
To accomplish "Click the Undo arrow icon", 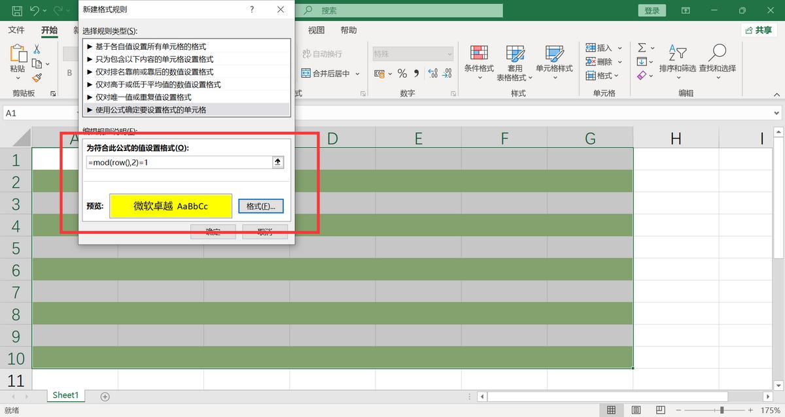I will click(x=35, y=10).
